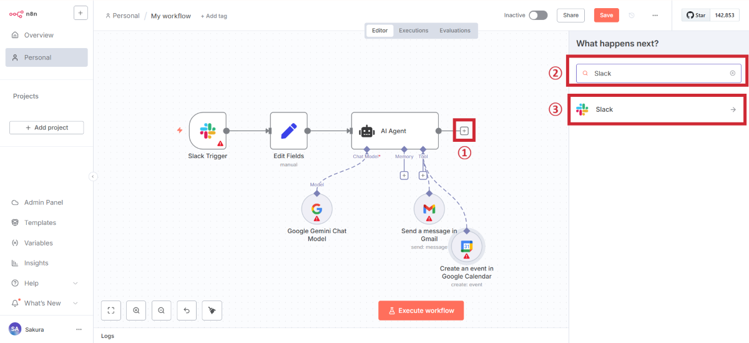
Task: Click the Slack Trigger node icon
Action: [207, 131]
